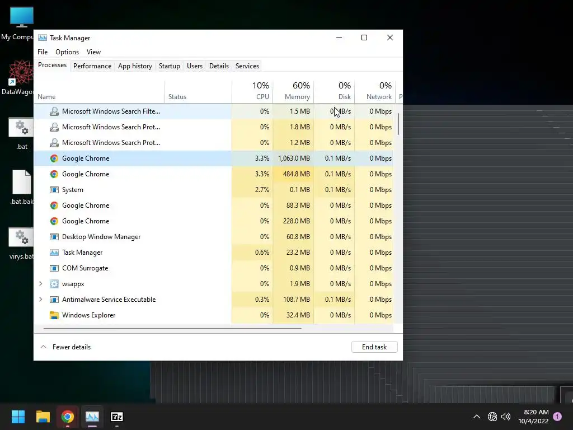
Task: Click the network globe tray icon
Action: (x=492, y=417)
